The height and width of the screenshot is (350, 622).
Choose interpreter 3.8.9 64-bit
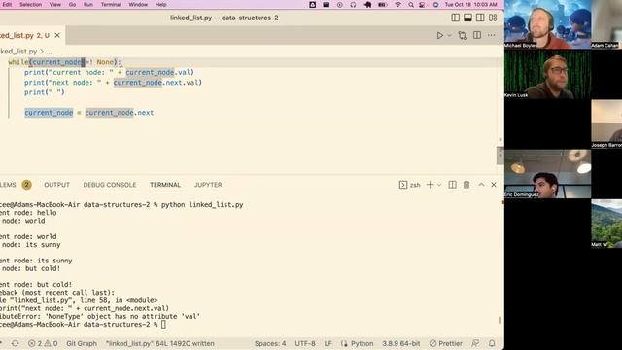point(400,343)
